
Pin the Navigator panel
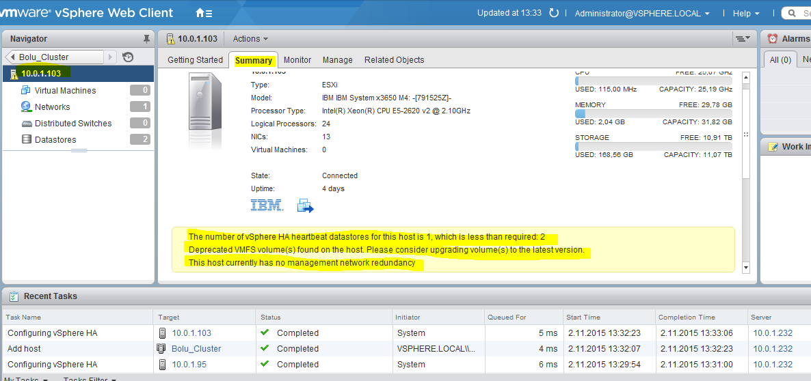click(146, 39)
